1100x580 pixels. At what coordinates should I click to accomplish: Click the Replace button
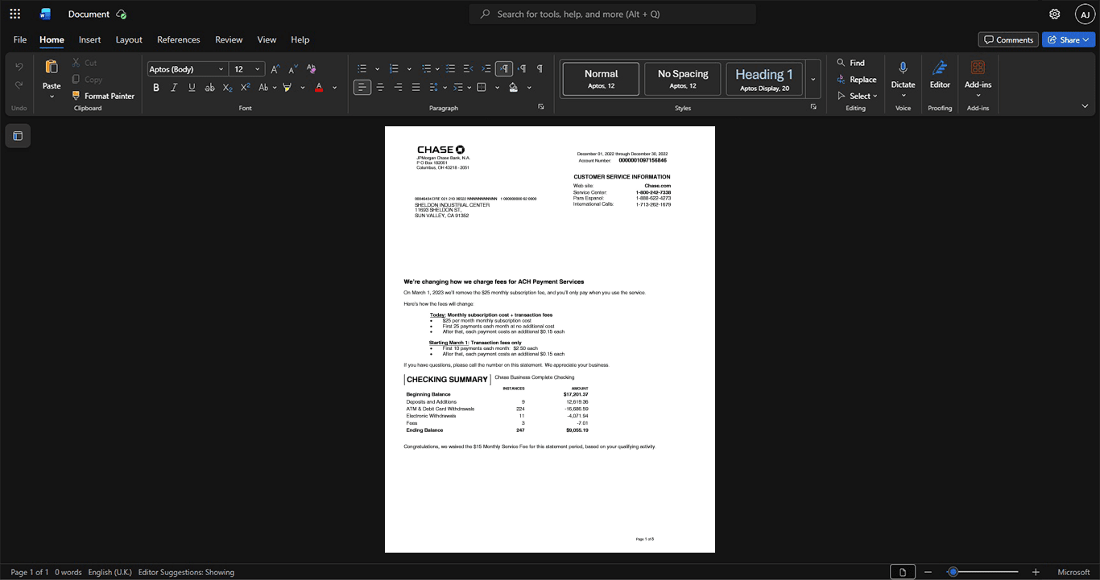(857, 79)
